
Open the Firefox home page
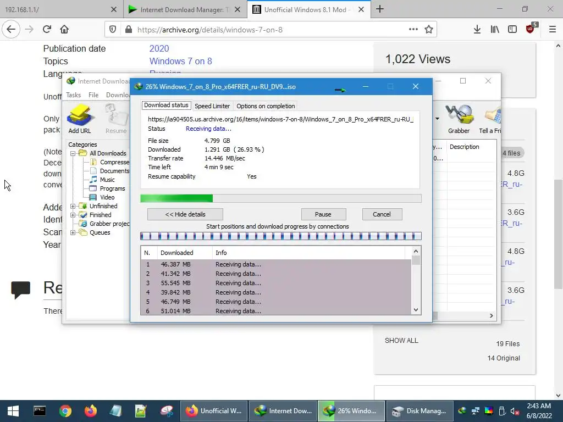64,30
